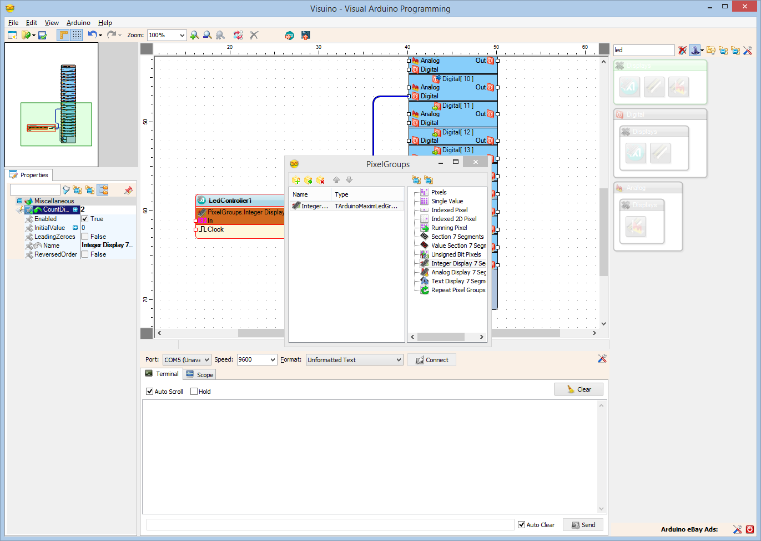Screen dimensions: 761x541
Task: Click the Clear button in Terminal
Action: 578,389
